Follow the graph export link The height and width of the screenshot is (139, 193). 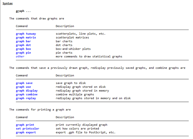tap(26, 133)
